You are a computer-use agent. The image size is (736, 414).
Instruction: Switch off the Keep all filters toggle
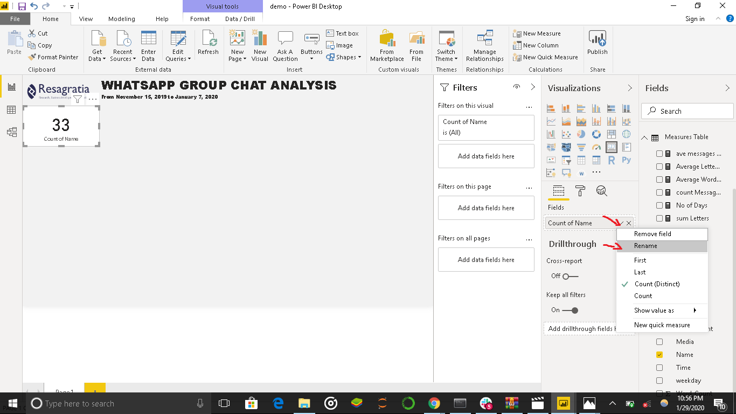tap(571, 310)
